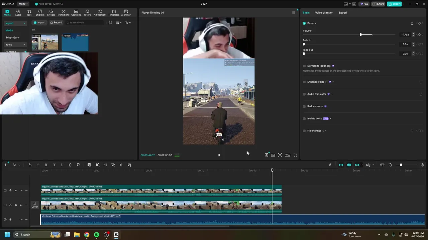The image size is (428, 240).
Task: Open the Stickers tab
Action: (40, 13)
